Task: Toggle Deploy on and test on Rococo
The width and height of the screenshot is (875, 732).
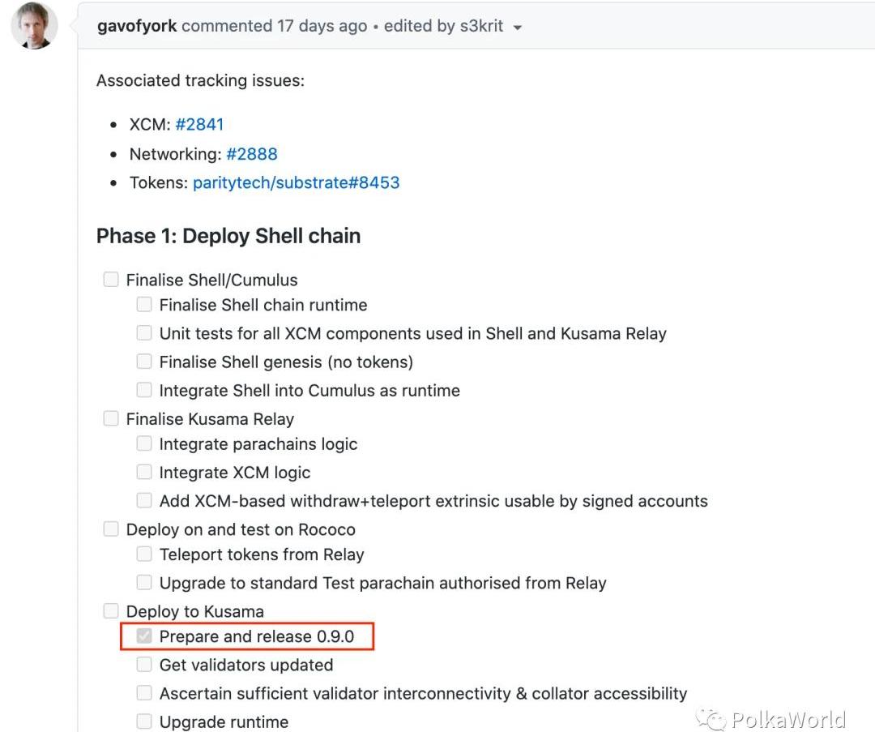Action: [111, 529]
